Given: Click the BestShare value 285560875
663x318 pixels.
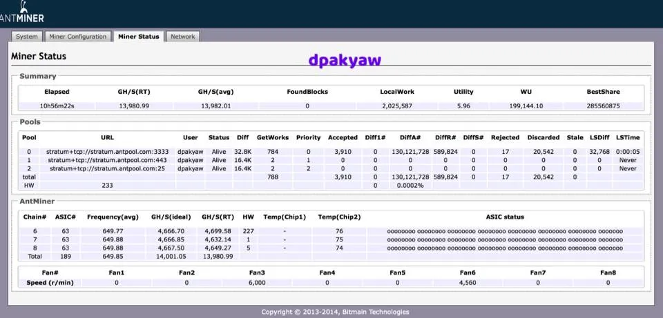Looking at the screenshot, I should pyautogui.click(x=603, y=106).
